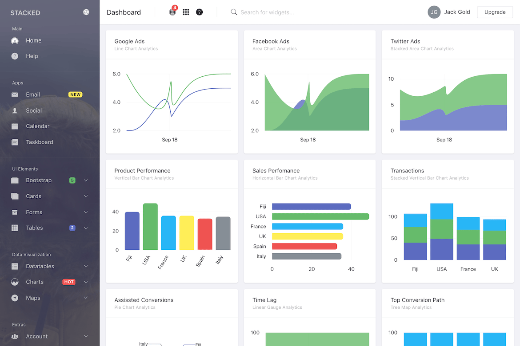Click the Taskboard icon in sidebar
The width and height of the screenshot is (520, 346).
pos(15,142)
